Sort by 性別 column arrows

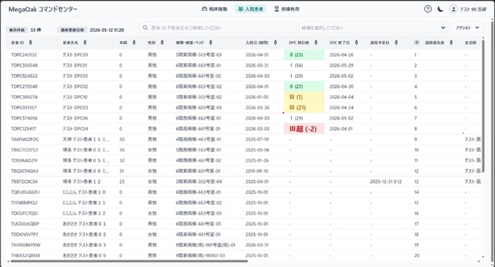[162, 42]
